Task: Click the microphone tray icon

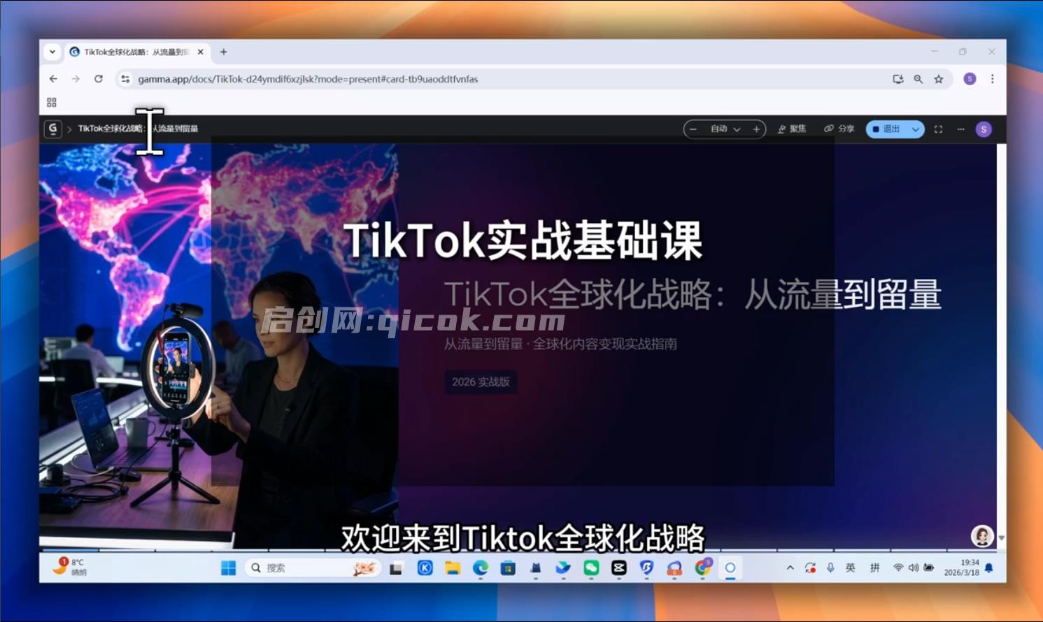Action: click(830, 568)
